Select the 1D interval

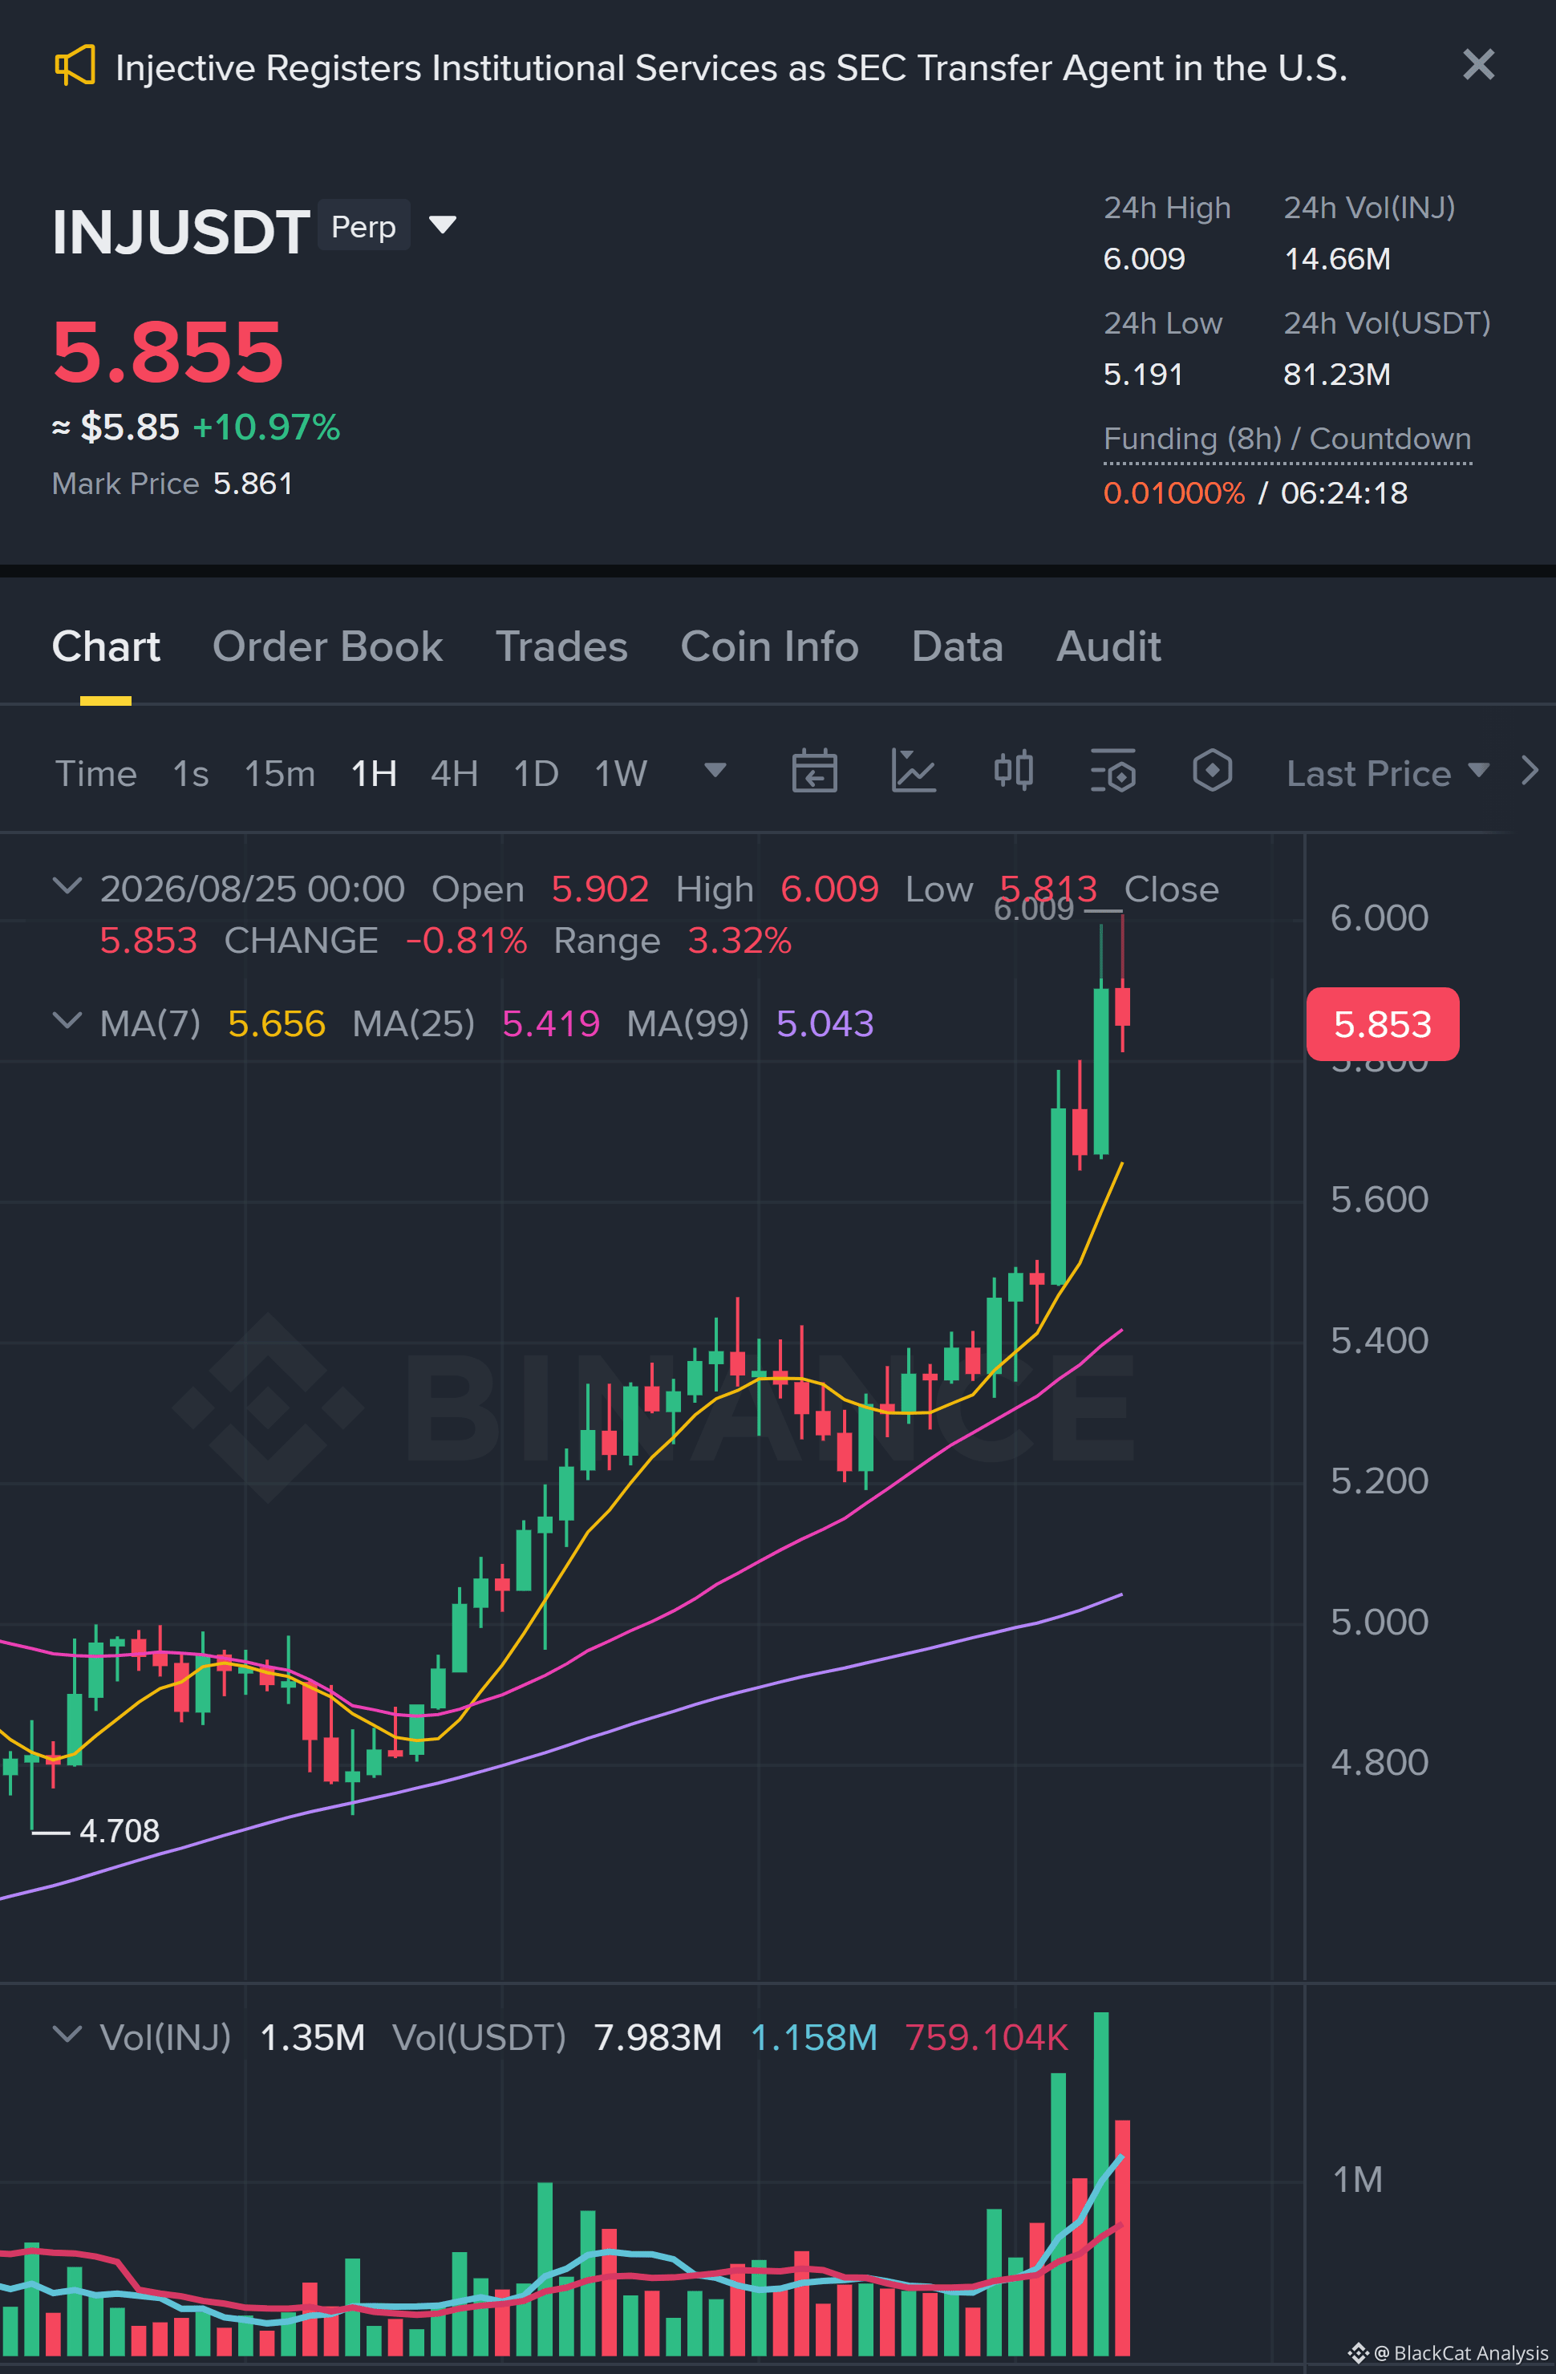(536, 773)
